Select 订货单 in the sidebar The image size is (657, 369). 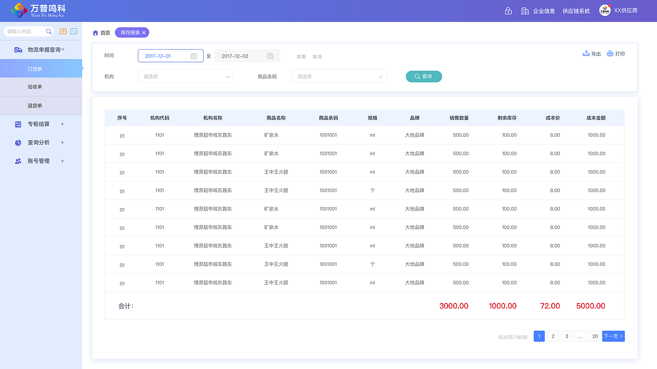[41, 69]
